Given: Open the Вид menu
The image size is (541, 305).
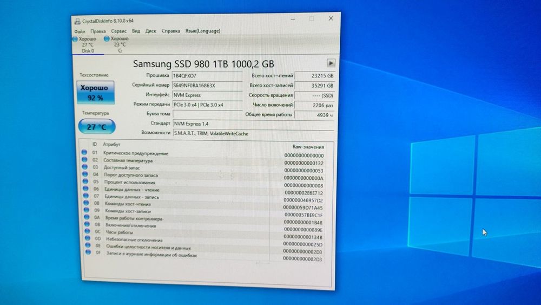Looking at the screenshot, I should [136, 31].
